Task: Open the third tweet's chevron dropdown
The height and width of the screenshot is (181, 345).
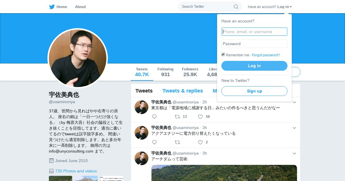Action: click(294, 153)
